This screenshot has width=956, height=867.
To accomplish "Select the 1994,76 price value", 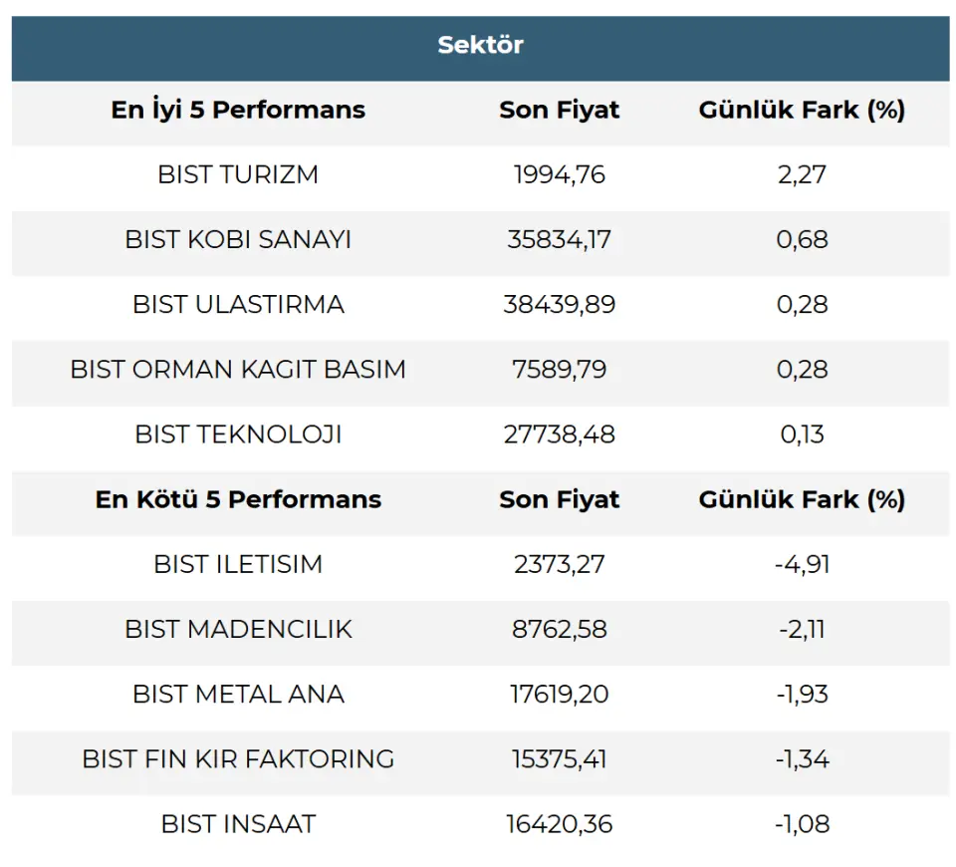I will coord(559,174).
